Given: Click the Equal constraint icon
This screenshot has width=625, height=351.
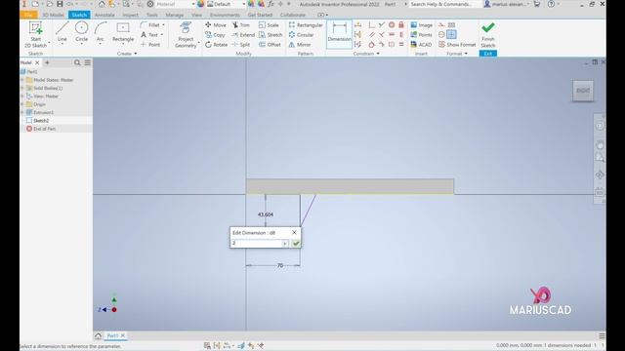Looking at the screenshot, I should pos(401,44).
